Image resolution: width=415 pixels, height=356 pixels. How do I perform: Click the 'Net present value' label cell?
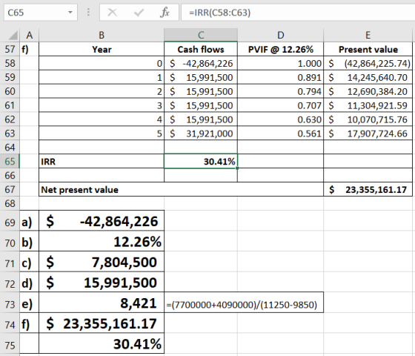[181, 189]
